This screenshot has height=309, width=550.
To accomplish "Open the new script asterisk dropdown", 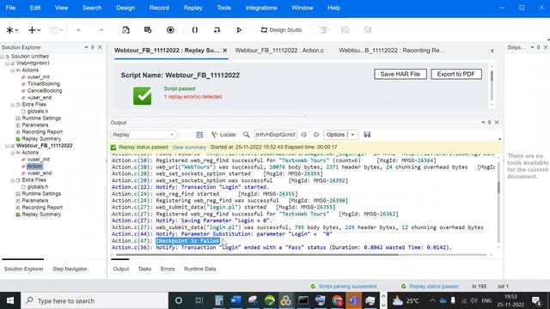I will click(12, 30).
